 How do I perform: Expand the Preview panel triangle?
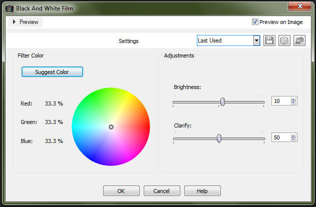tap(14, 21)
